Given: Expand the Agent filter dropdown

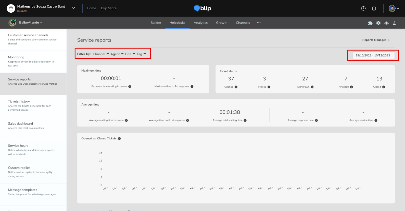Looking at the screenshot, I should (117, 54).
